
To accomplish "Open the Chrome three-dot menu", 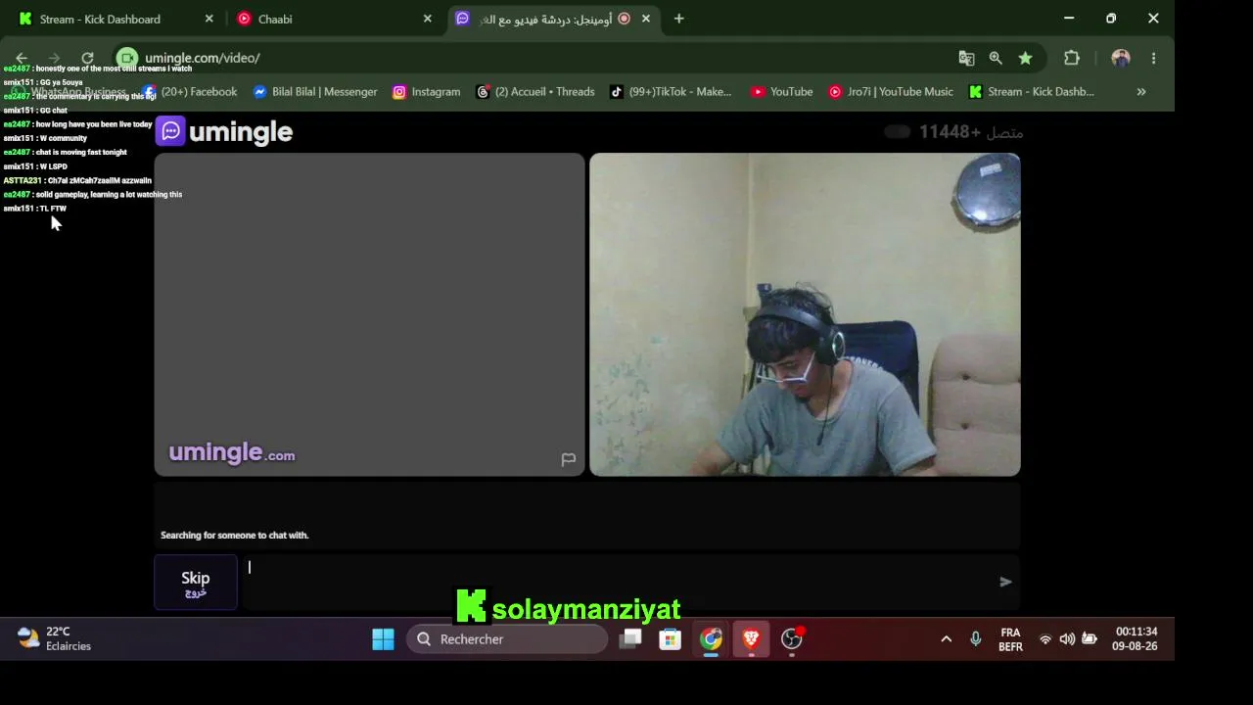I will tap(1153, 58).
